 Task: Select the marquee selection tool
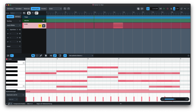click(x=37, y=56)
